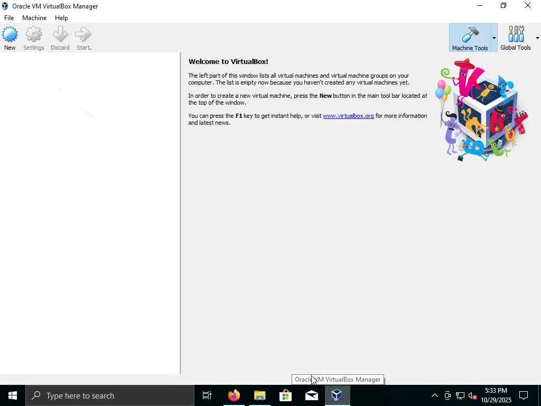Click the VirtualBox mascot cube image
This screenshot has height=406, width=541.
483,110
